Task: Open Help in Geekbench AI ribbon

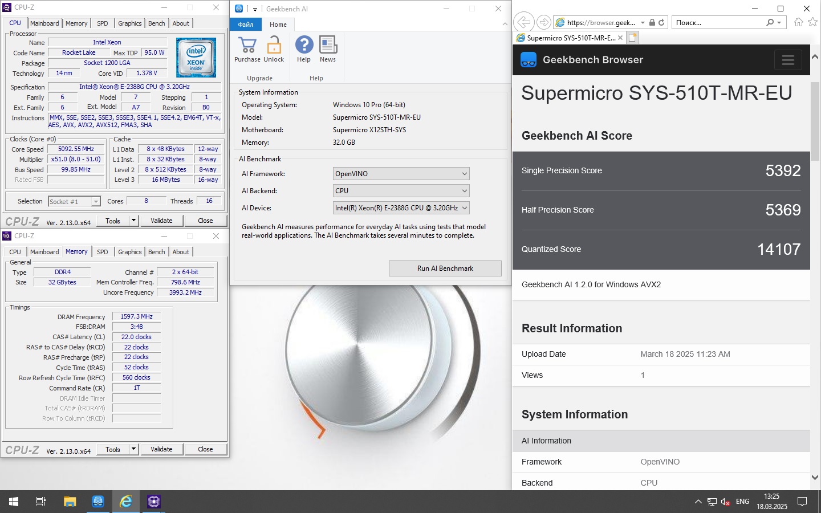Action: (x=304, y=44)
